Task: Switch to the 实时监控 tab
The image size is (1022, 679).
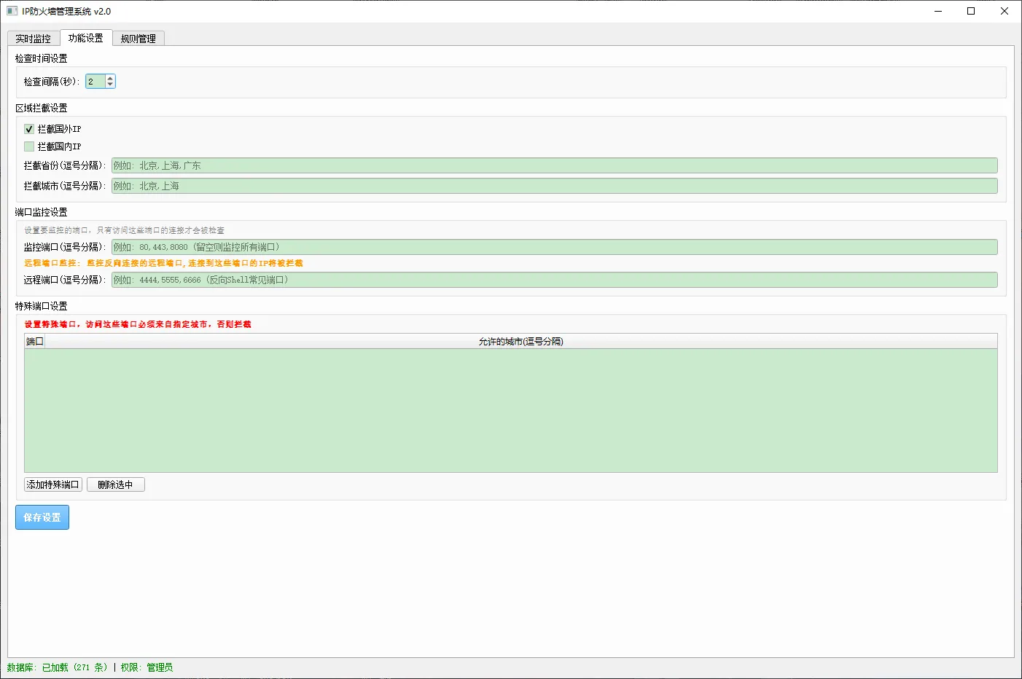Action: pos(34,39)
